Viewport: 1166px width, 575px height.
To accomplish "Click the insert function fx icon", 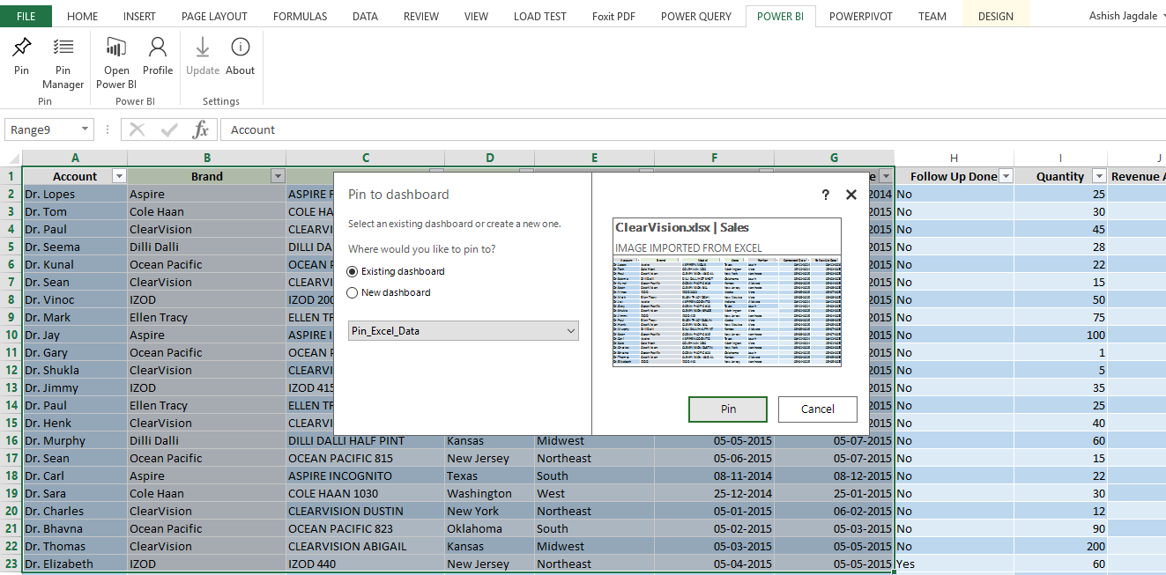I will (x=201, y=129).
